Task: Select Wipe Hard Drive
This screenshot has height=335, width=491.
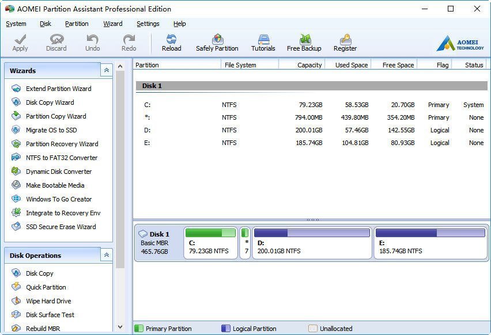Action: click(x=48, y=301)
